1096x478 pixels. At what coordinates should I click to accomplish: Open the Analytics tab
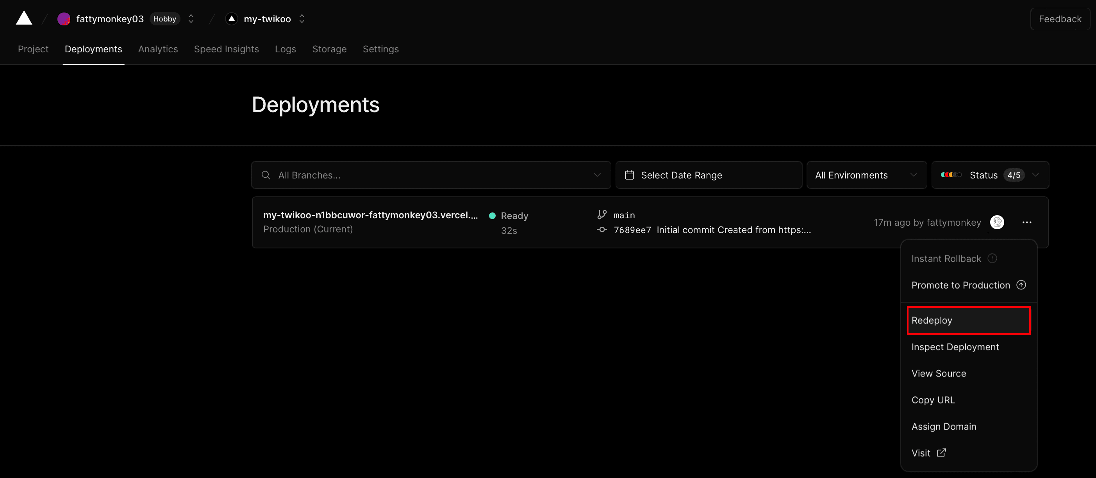(158, 49)
